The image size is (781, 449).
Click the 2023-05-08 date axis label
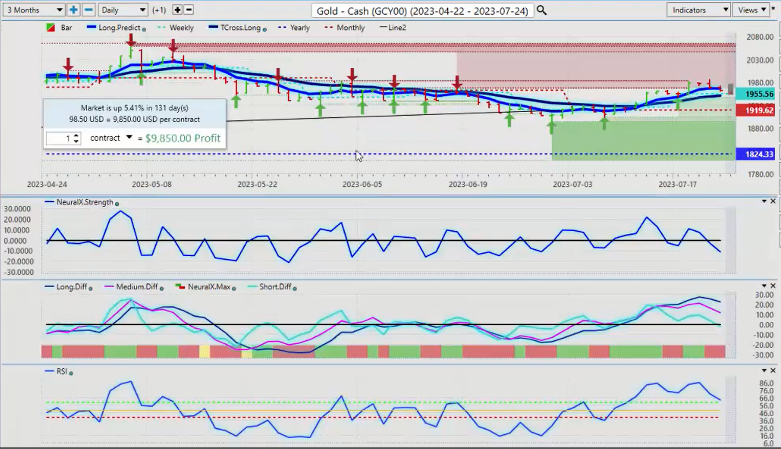(x=152, y=185)
